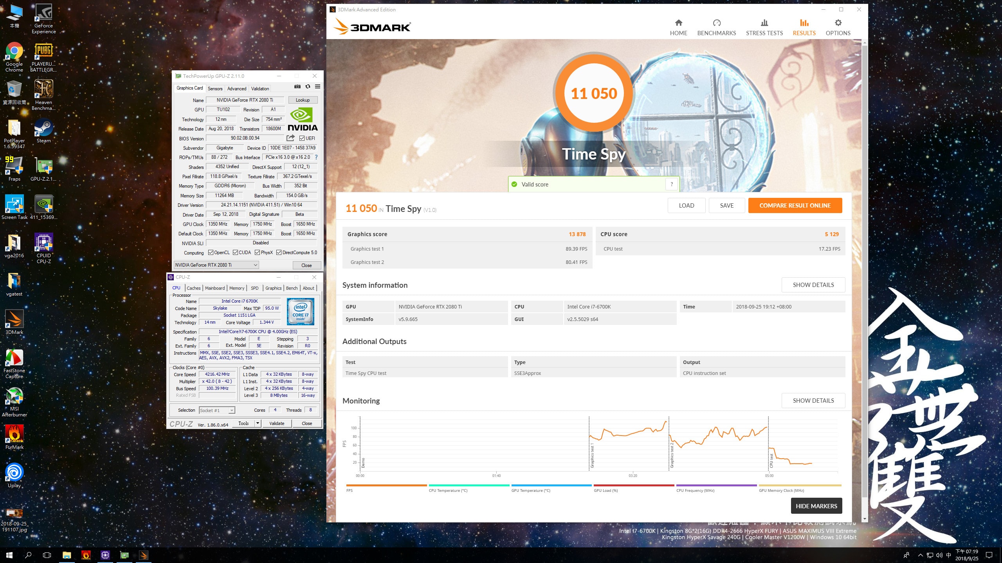1002x563 pixels.
Task: Open Fraps desktop icon
Action: tap(14, 169)
